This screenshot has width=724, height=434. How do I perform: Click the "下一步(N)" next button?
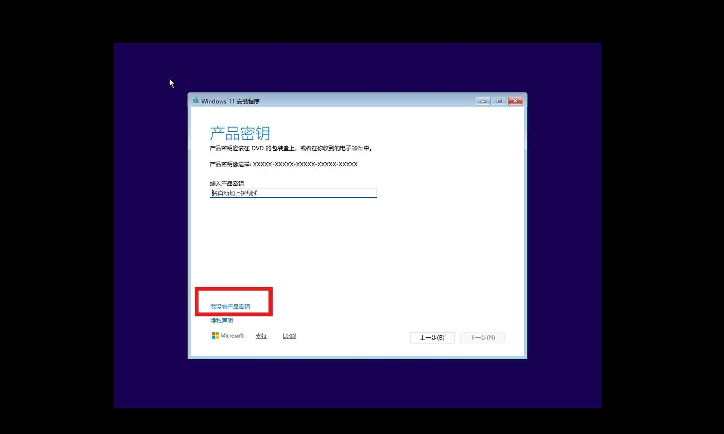tap(482, 337)
